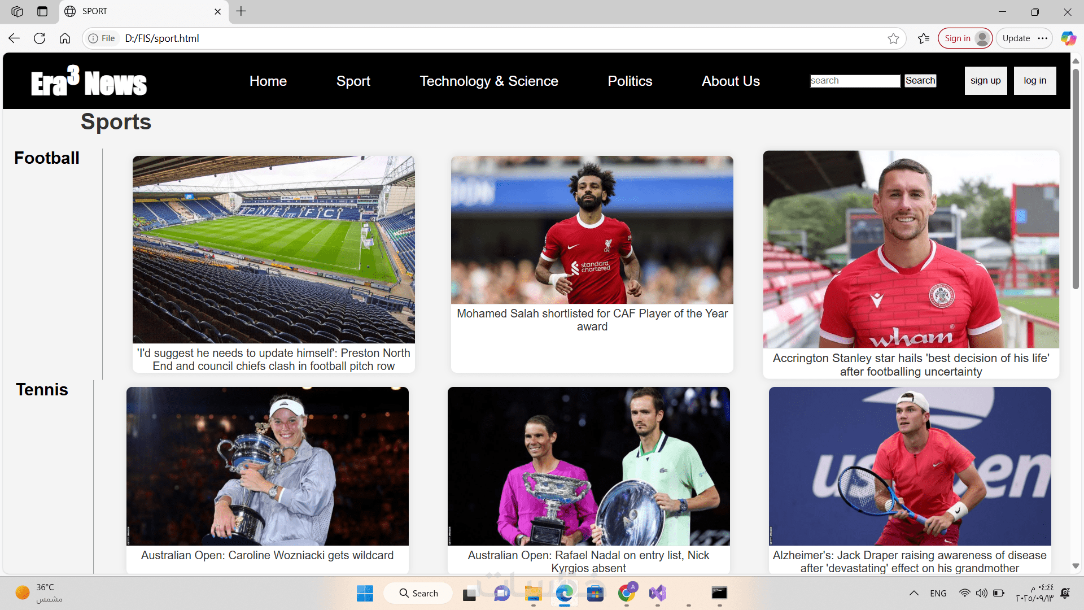Open Edge settings three-dots menu
The image size is (1084, 610).
(1043, 38)
